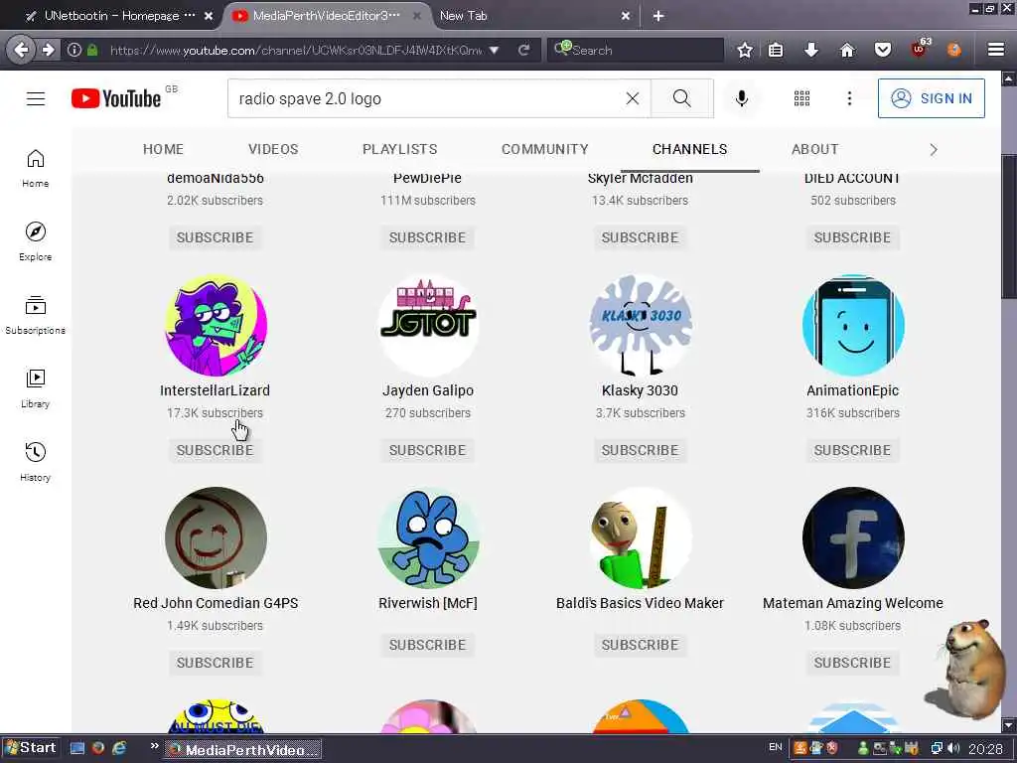Close the UNetbootin Homepage tab
The image size is (1017, 763).
(209, 16)
